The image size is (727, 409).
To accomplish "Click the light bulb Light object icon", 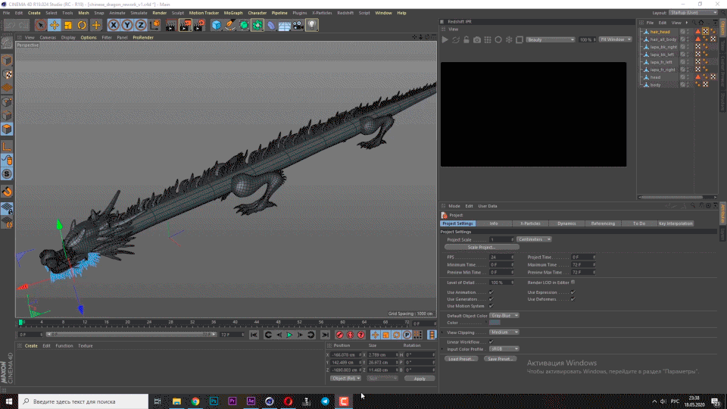I will (312, 25).
